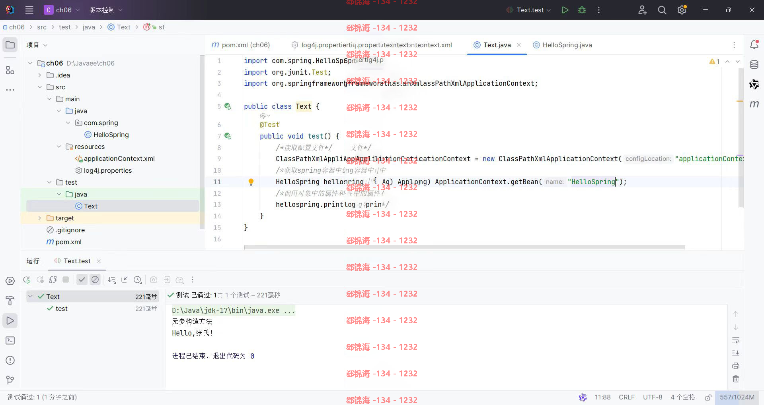Image resolution: width=764 pixels, height=405 pixels.
Task: Switch to pom.xml (ch06) tab
Action: (241, 45)
